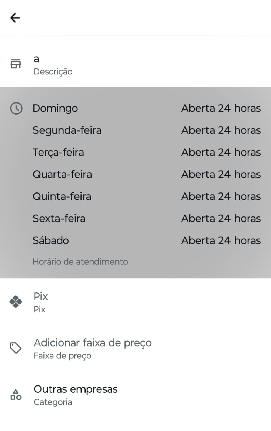Viewport: 271px width, 431px height.
Task: Tap Segunda-feira day label
Action: click(x=67, y=130)
